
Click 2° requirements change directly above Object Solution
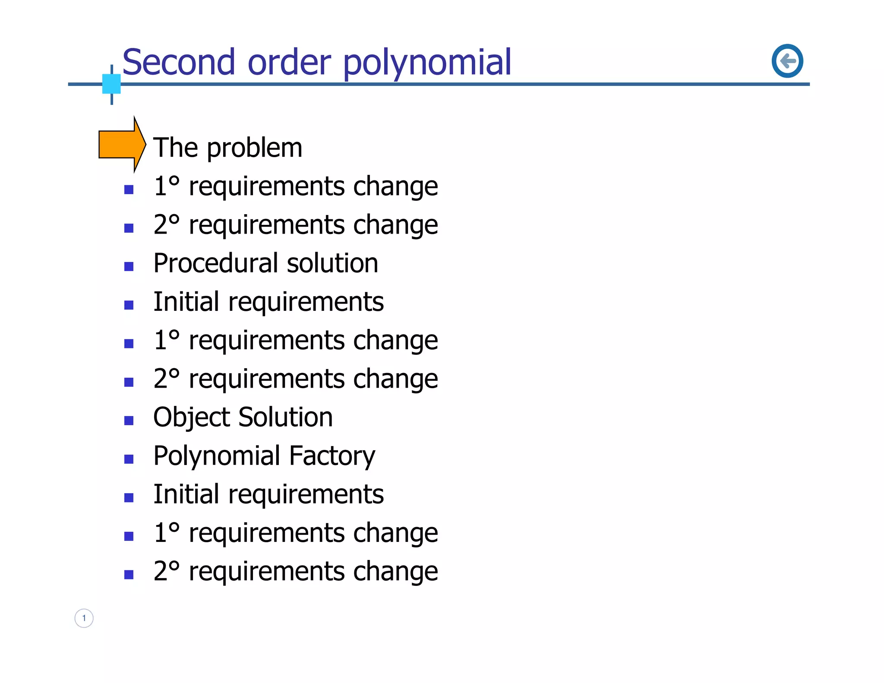point(296,379)
